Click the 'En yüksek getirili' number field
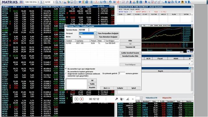 [122, 73]
